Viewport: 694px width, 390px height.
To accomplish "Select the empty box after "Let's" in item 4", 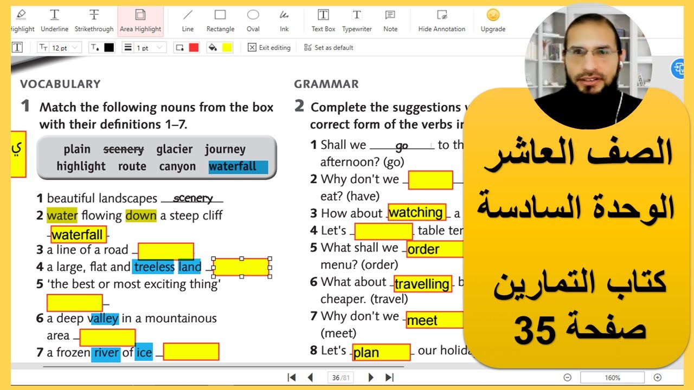I will click(383, 231).
